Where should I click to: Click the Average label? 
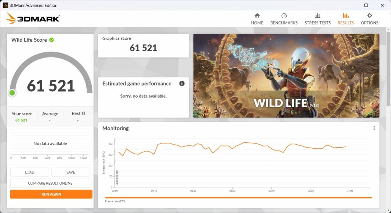click(50, 114)
